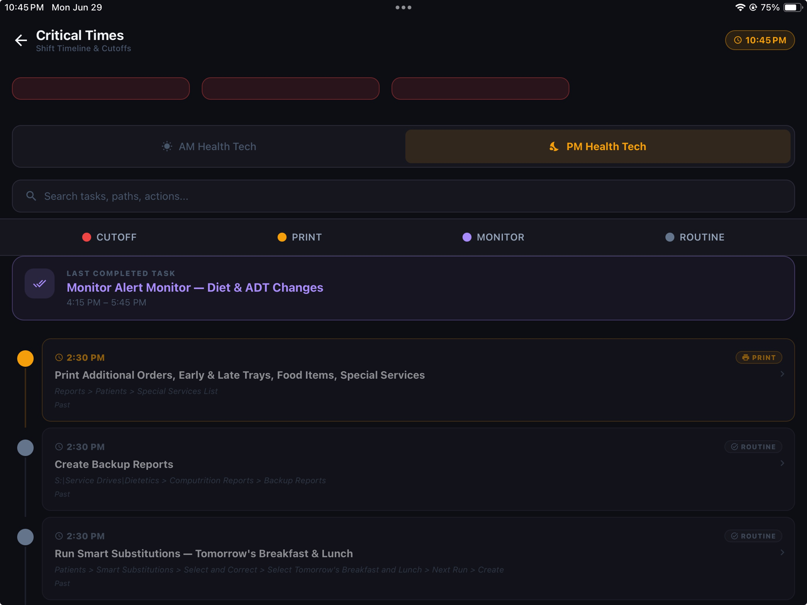The height and width of the screenshot is (605, 807).
Task: Filter by the CUTOFF category
Action: 109,237
